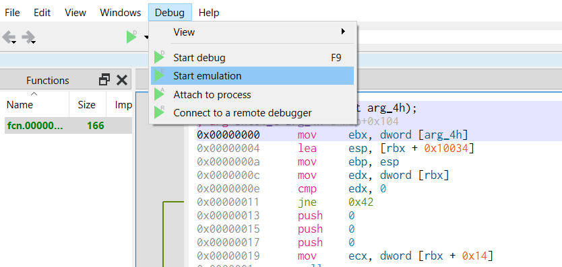Close the open Debug menu
The height and width of the screenshot is (267, 562).
pos(170,13)
